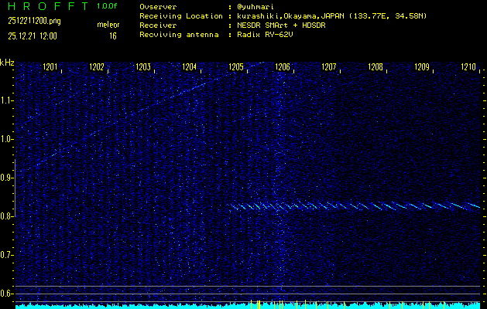Screen dimensions: 487x309
Task: Select the 0.7 frequency axis label
Action: point(7,254)
